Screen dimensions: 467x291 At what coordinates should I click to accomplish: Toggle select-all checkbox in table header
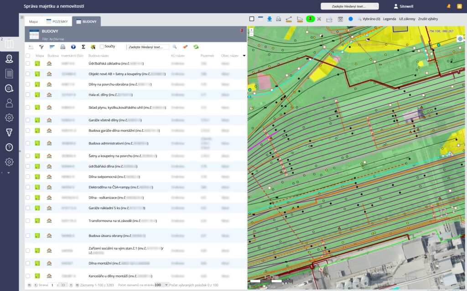28,56
